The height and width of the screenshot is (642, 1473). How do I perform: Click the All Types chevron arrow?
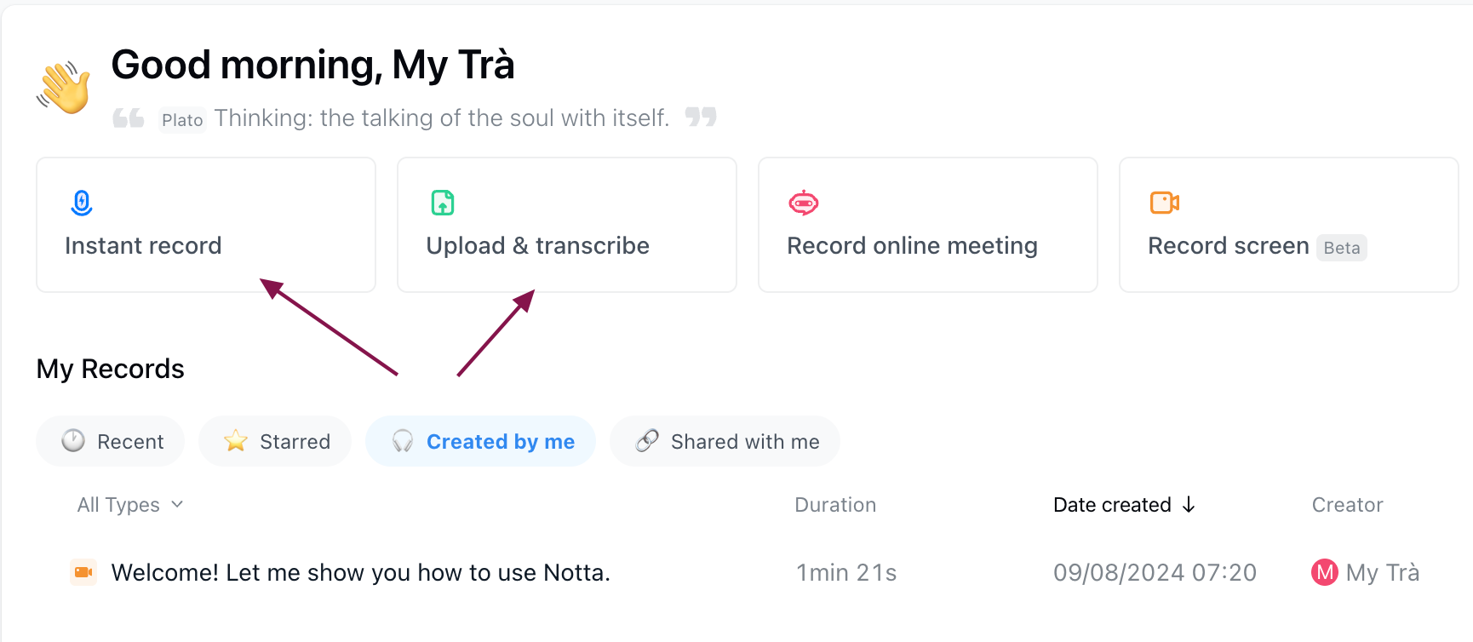click(x=177, y=504)
